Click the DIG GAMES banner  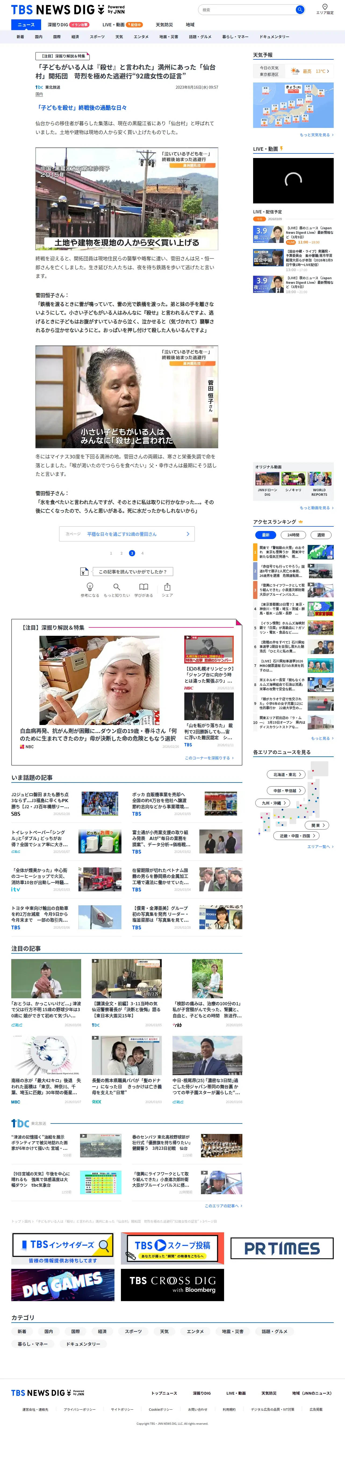[62, 1285]
